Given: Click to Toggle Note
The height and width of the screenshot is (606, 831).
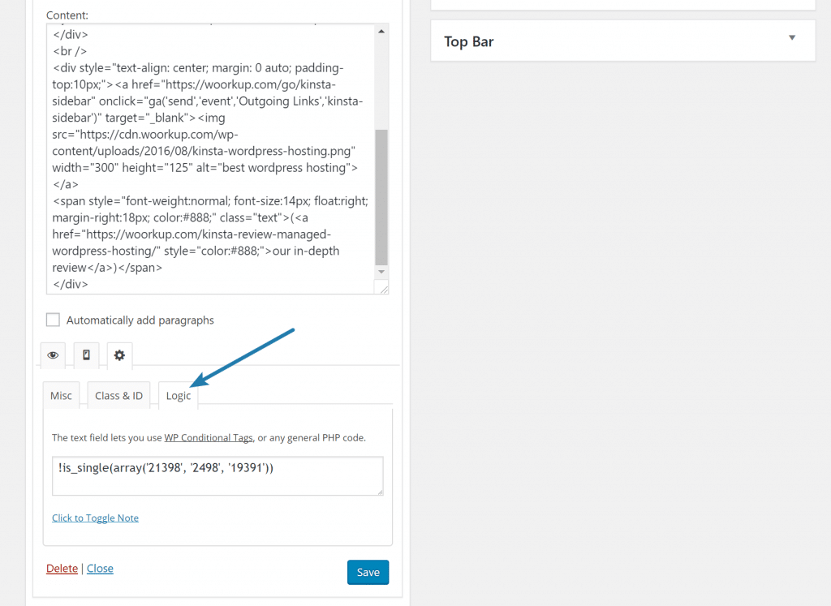Looking at the screenshot, I should click(x=95, y=518).
